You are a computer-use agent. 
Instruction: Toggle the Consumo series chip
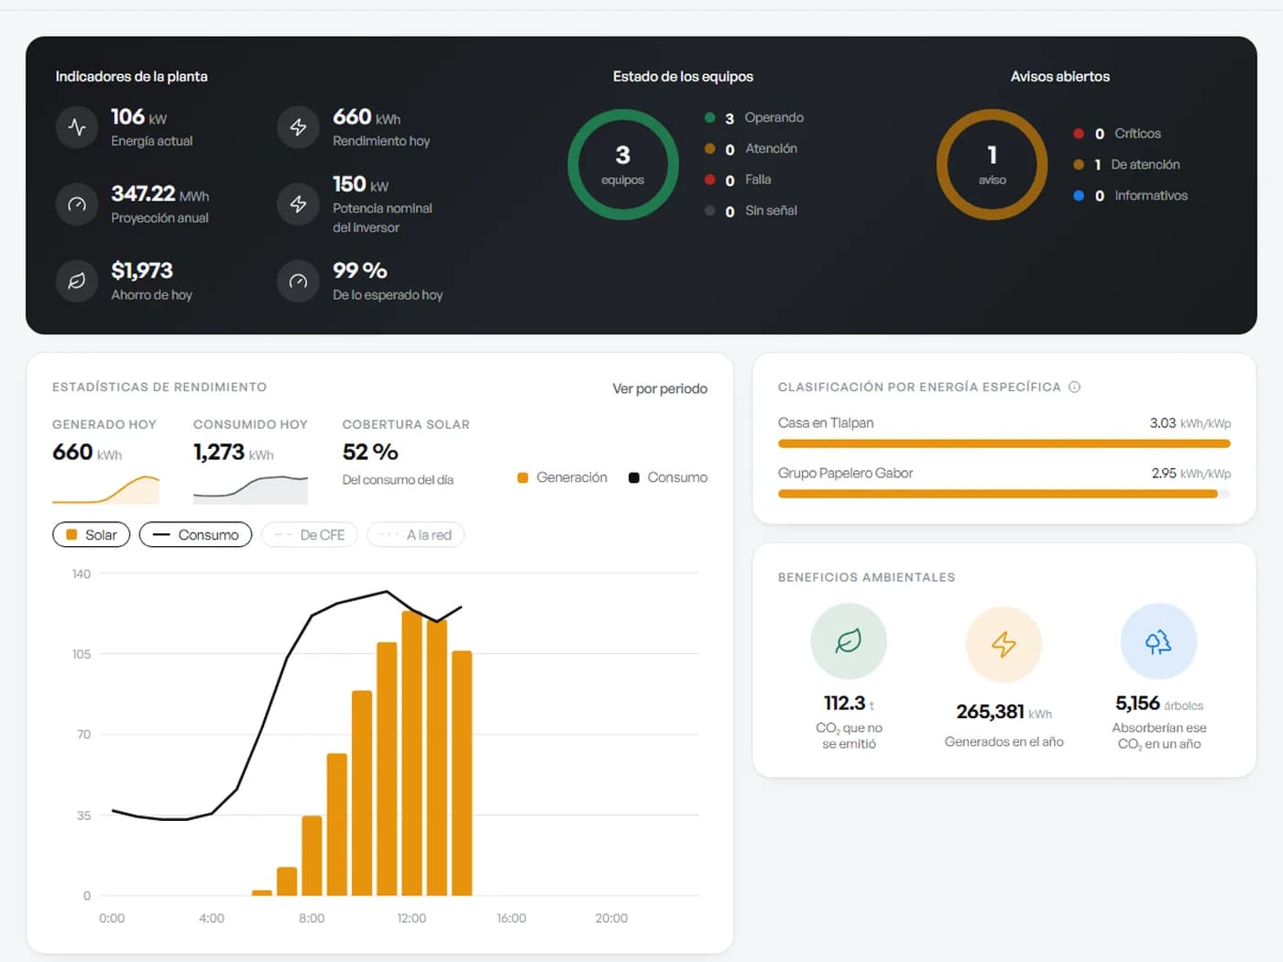(195, 535)
